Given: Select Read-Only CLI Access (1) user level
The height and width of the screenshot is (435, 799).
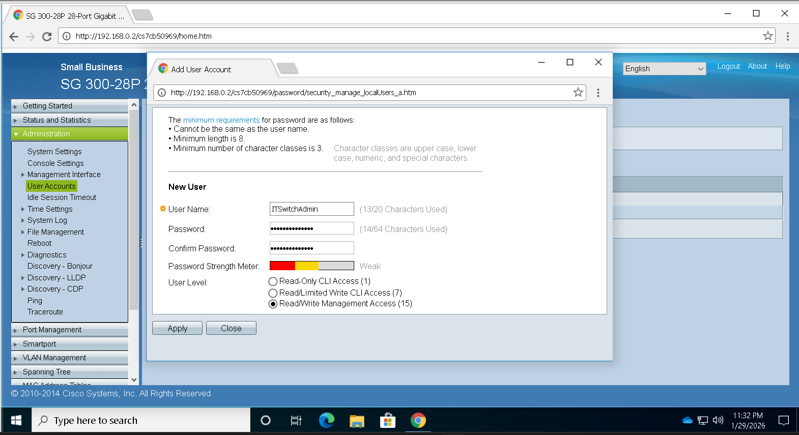Looking at the screenshot, I should click(273, 281).
